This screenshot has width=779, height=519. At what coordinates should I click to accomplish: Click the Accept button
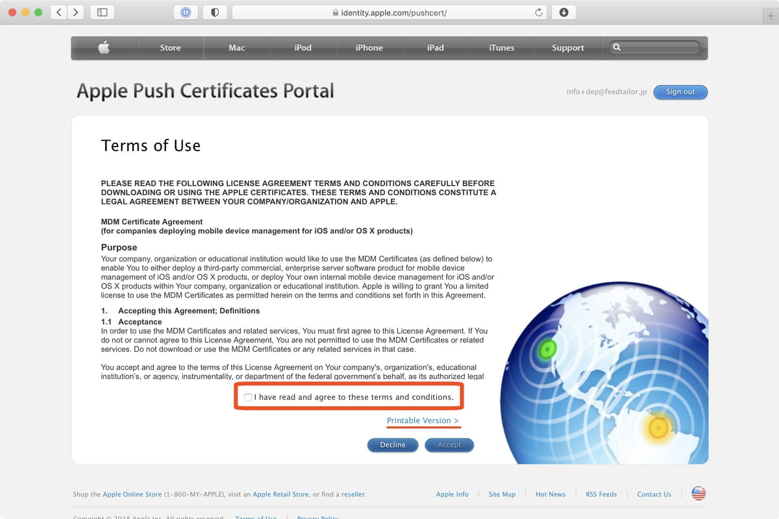pos(449,445)
